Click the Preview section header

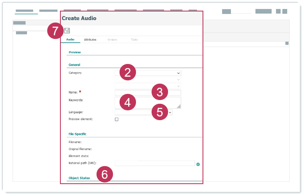coord(75,52)
